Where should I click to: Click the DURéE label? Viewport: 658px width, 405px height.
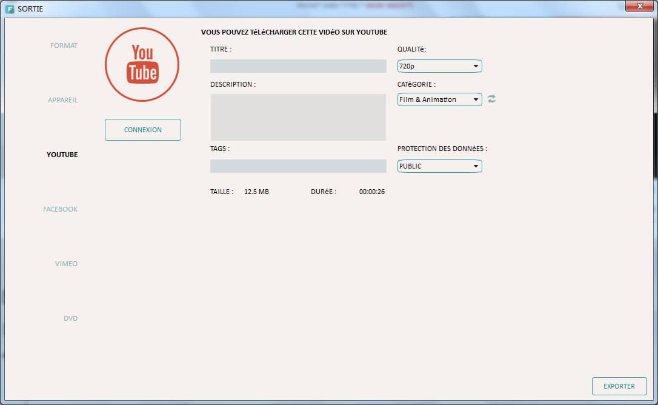click(324, 192)
